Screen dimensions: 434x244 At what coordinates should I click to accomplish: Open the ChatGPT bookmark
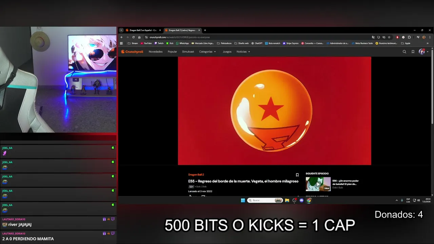pyautogui.click(x=257, y=43)
